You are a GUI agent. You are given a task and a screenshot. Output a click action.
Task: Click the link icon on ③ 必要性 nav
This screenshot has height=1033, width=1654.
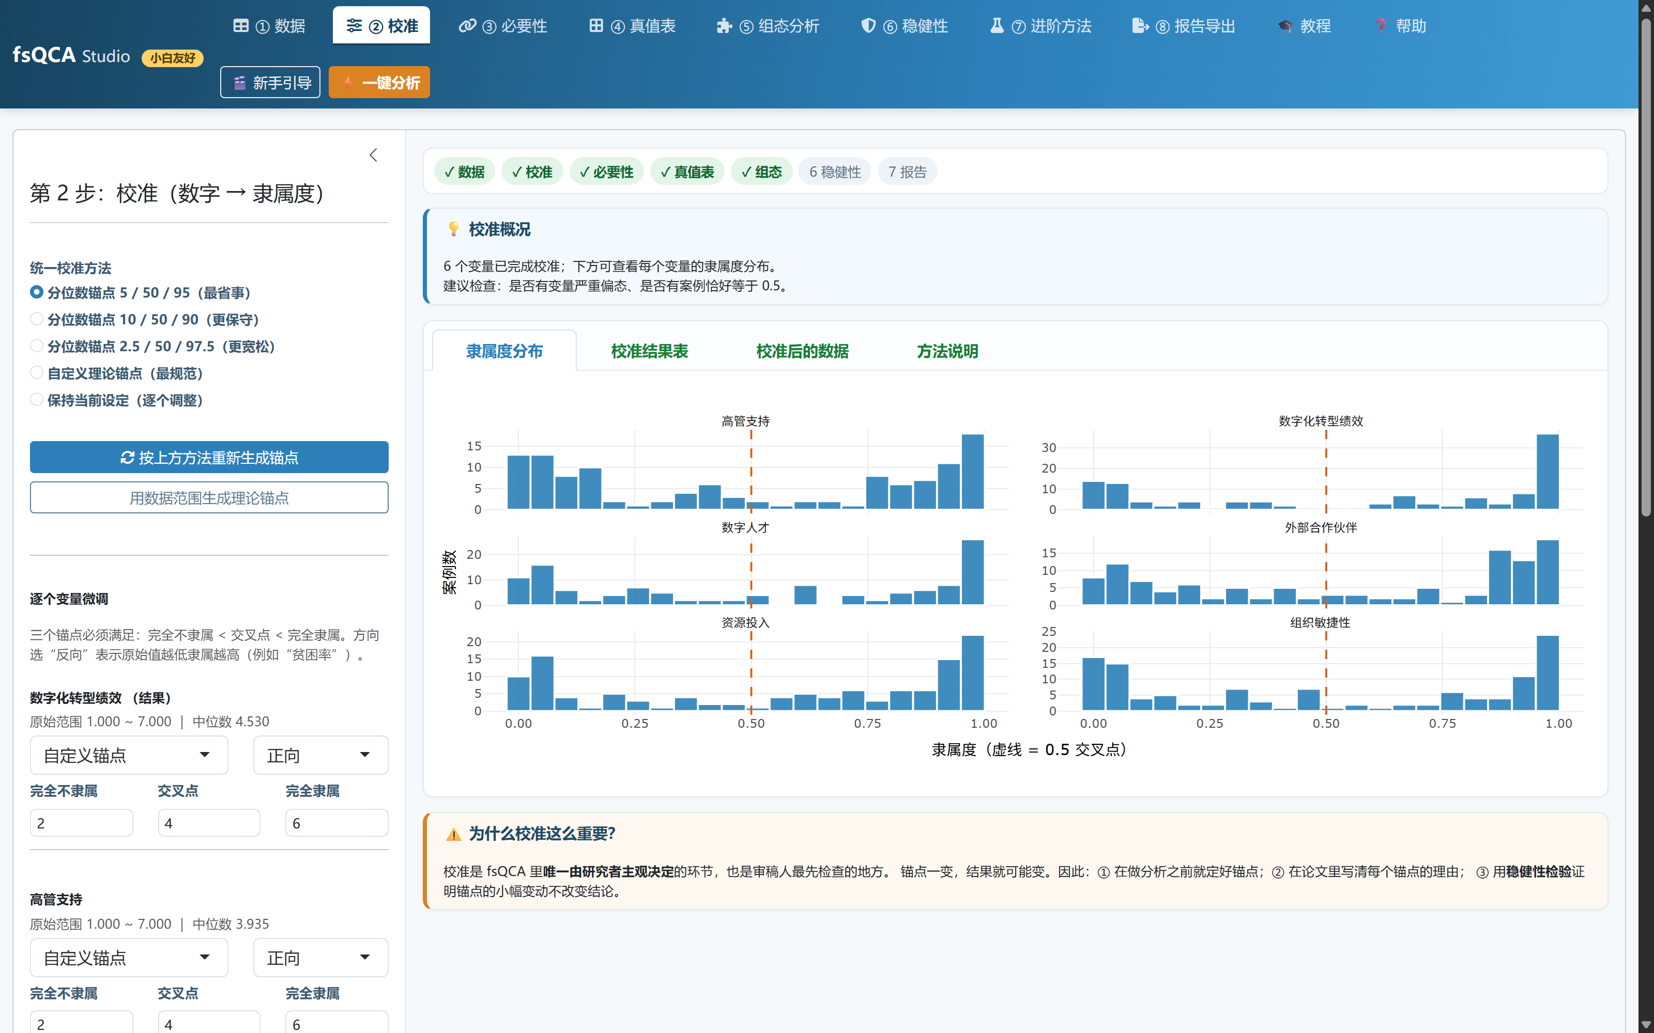pos(467,26)
